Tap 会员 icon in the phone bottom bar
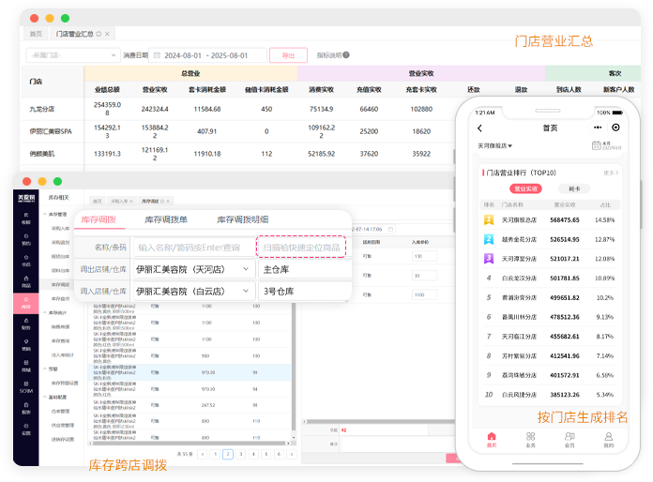 (x=569, y=439)
